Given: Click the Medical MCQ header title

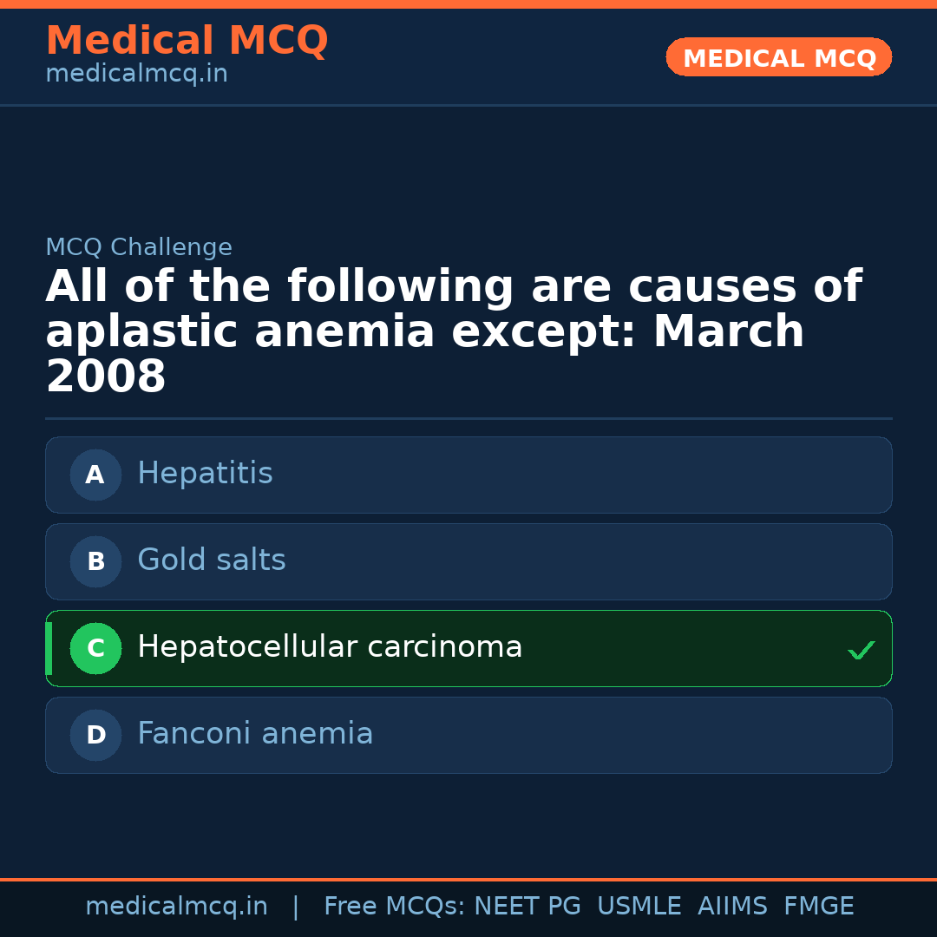Looking at the screenshot, I should click(187, 41).
